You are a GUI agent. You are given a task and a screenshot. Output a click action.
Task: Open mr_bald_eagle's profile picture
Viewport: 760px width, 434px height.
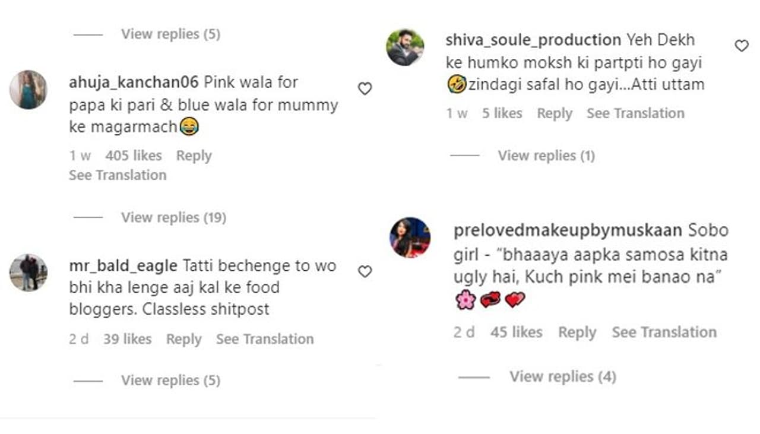(28, 273)
